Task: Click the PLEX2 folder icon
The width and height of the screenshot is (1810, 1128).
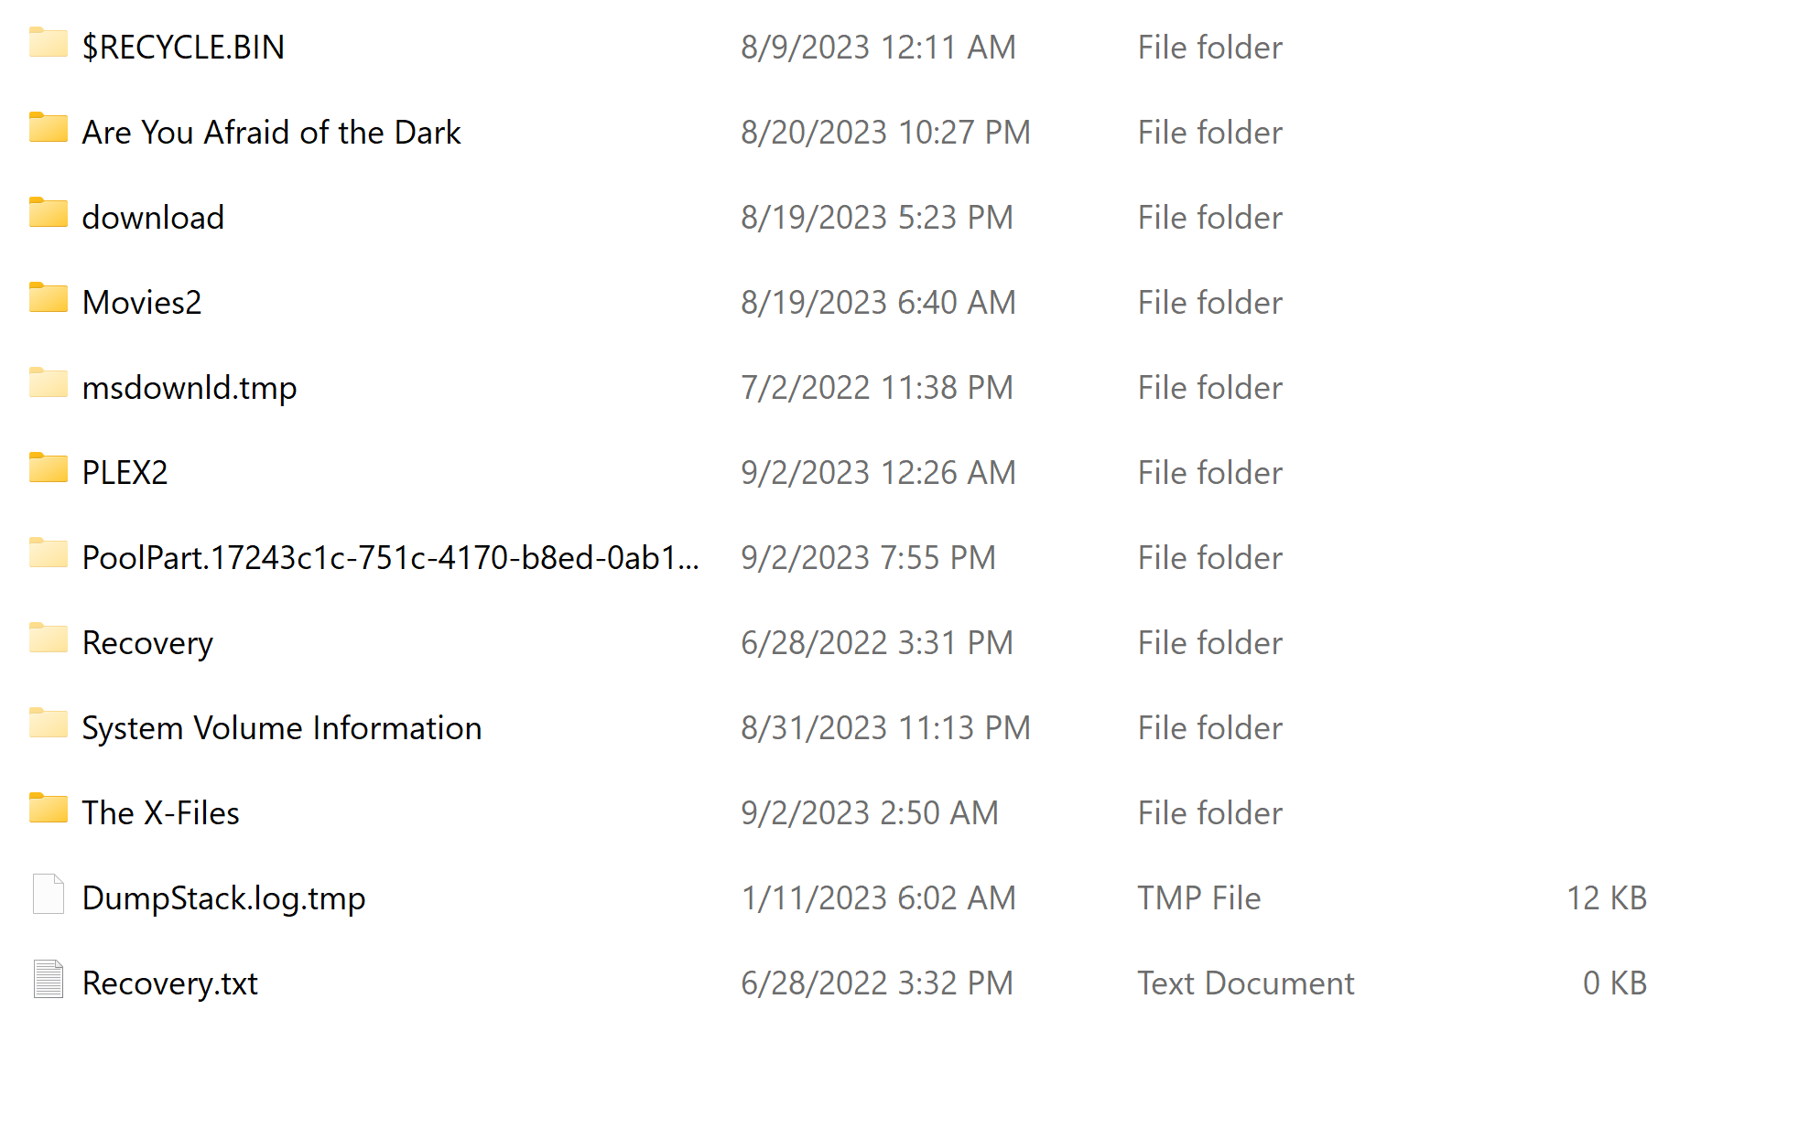Action: point(48,469)
